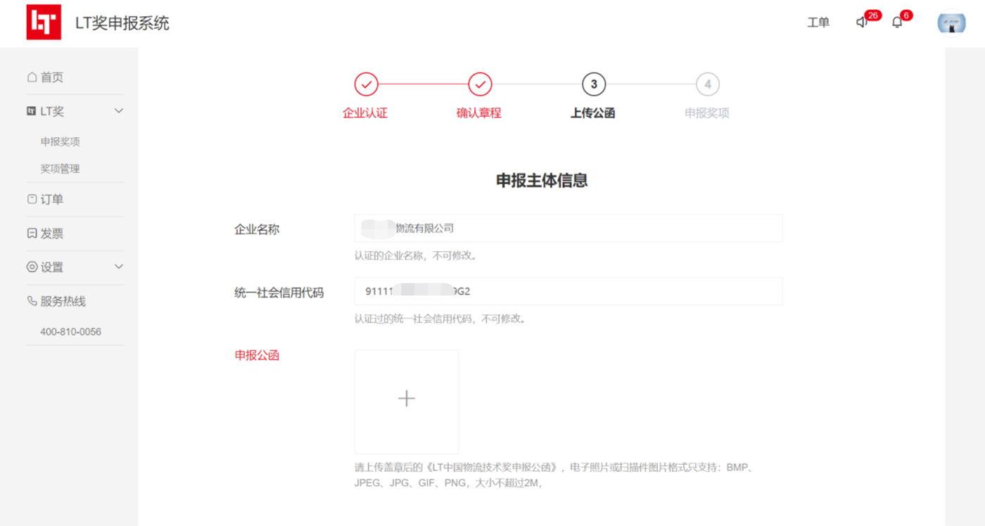Click step 1 checkmark circle for 企业认证
Screen dimensions: 985x526
tap(366, 84)
